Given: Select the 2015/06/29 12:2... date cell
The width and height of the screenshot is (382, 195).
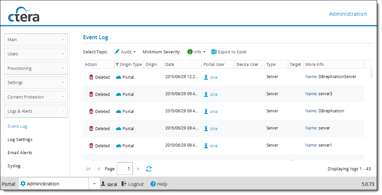Looking at the screenshot, I should 181,76.
